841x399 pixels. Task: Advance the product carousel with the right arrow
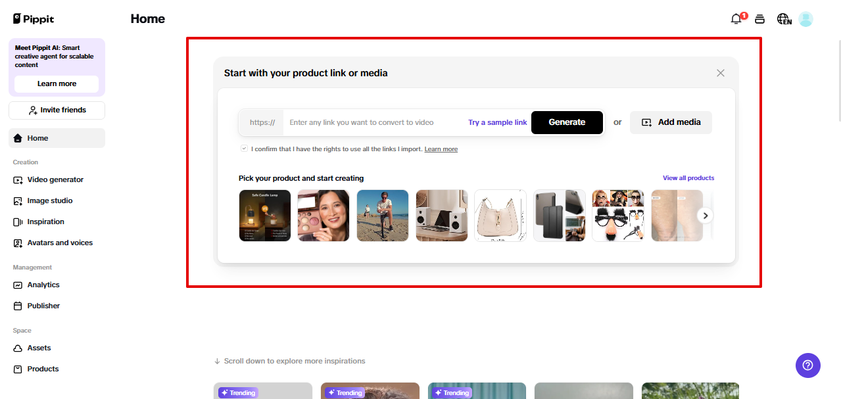tap(705, 215)
